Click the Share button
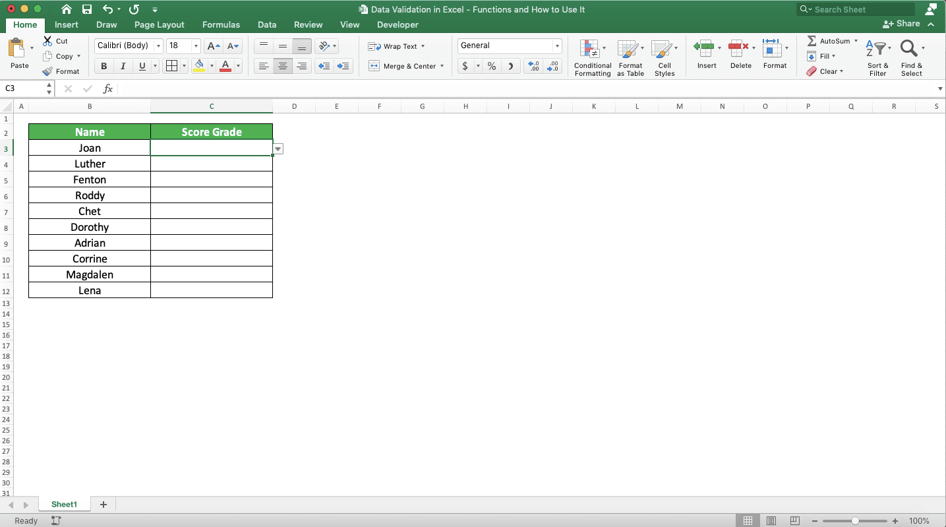 902,24
